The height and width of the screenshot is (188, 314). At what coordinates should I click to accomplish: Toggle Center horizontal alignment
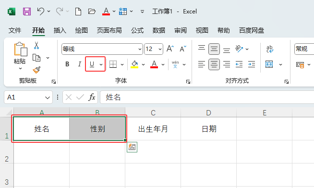tap(214, 64)
